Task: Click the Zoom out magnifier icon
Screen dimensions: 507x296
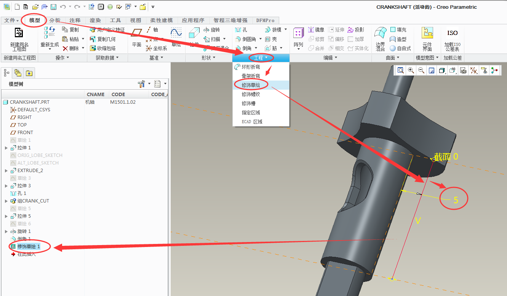Action: coord(421,70)
